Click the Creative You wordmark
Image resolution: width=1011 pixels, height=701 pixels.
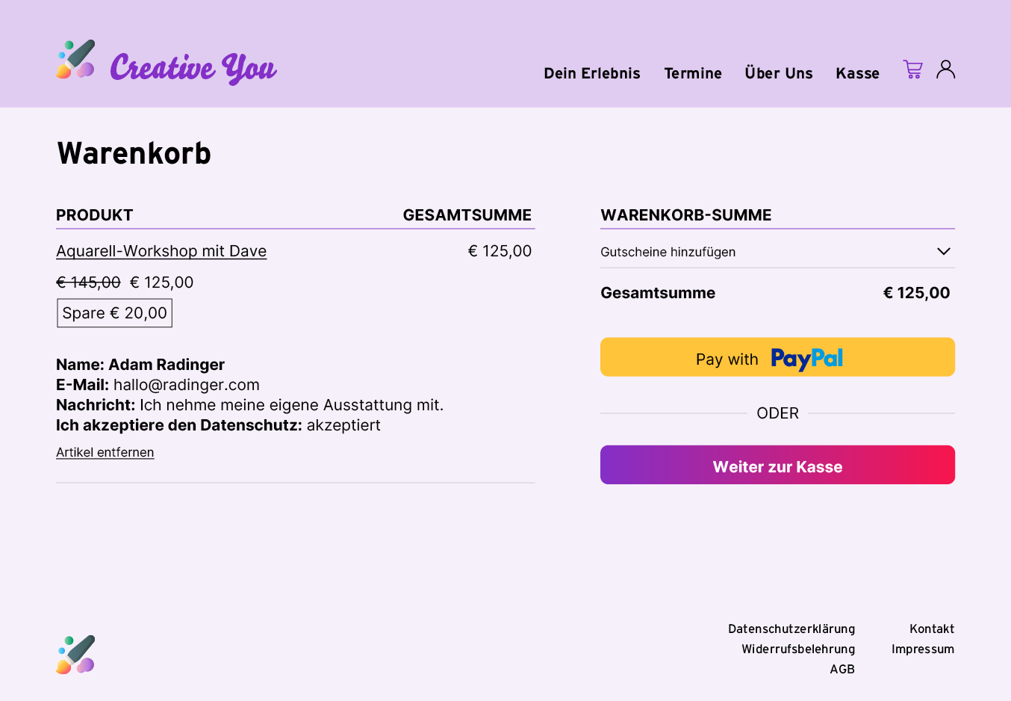tap(193, 68)
